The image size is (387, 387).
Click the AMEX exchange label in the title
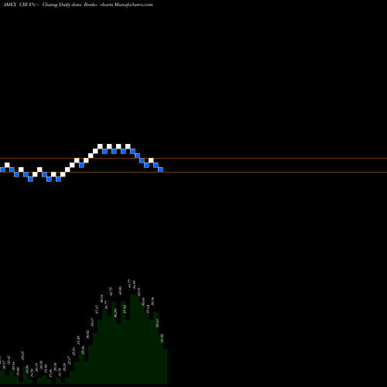point(9,5)
